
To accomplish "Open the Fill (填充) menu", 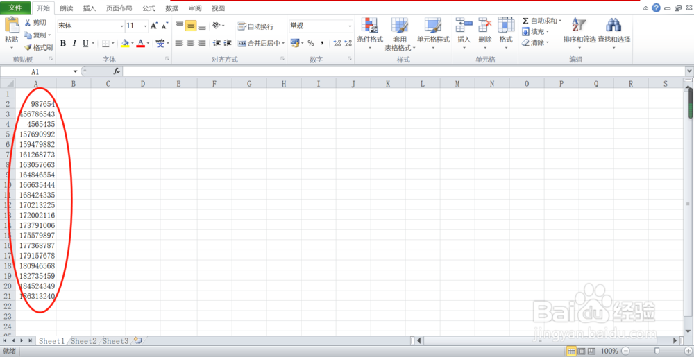I will [x=535, y=31].
